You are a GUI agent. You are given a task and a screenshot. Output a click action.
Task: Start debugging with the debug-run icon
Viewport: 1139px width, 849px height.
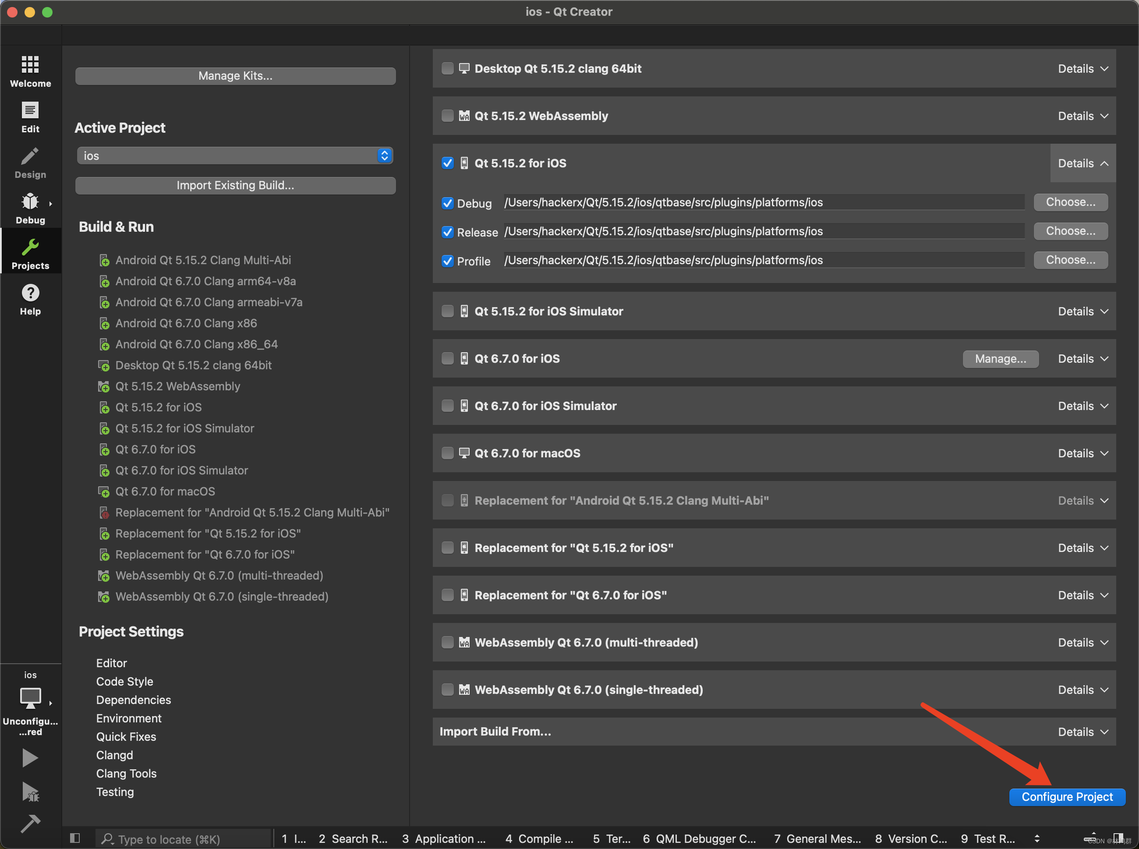pyautogui.click(x=30, y=792)
